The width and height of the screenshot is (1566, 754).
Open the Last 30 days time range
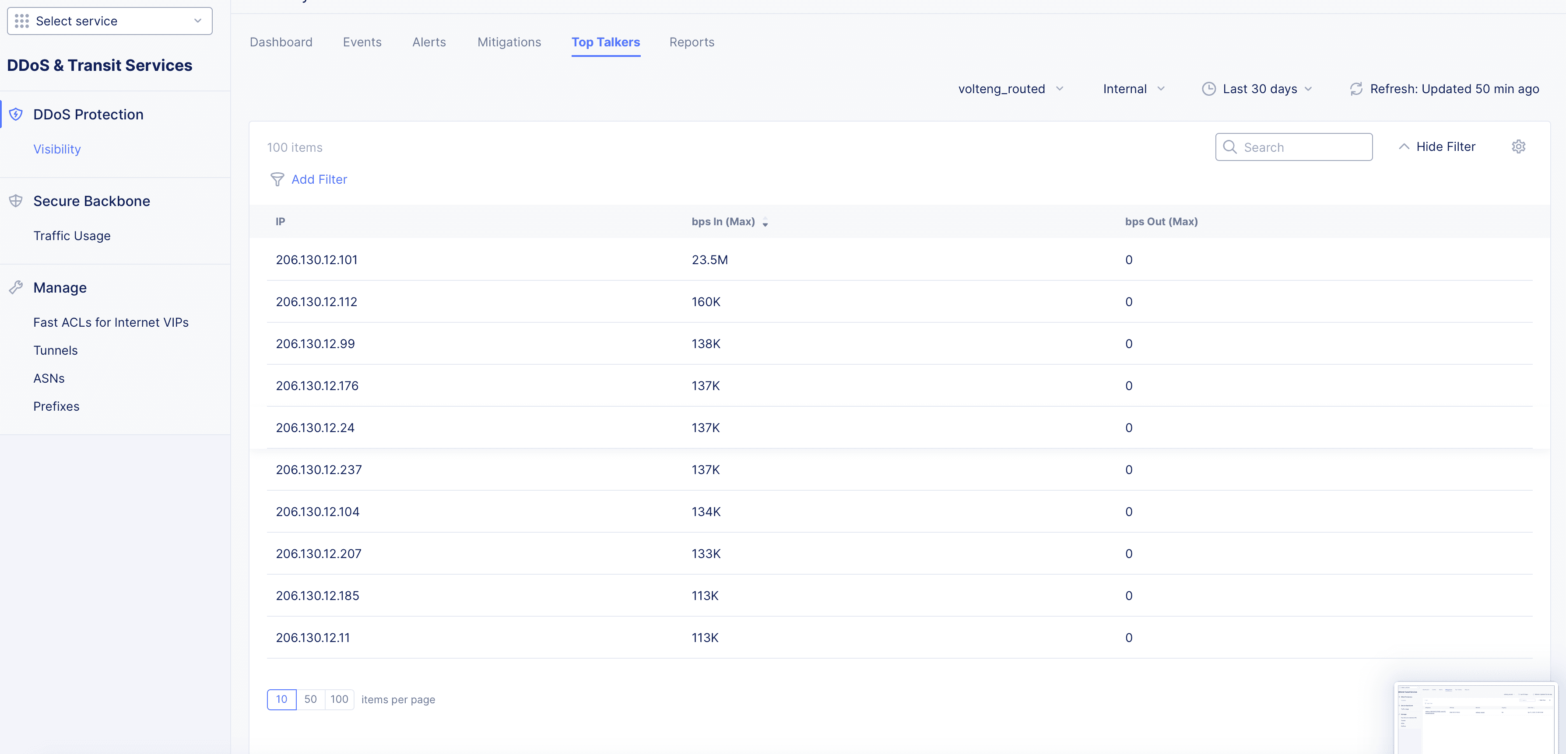pos(1257,89)
